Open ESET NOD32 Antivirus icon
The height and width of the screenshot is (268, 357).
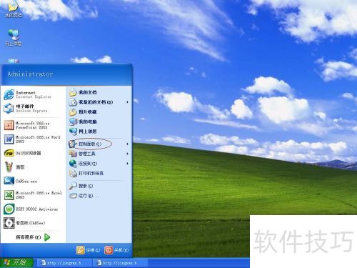click(9, 209)
